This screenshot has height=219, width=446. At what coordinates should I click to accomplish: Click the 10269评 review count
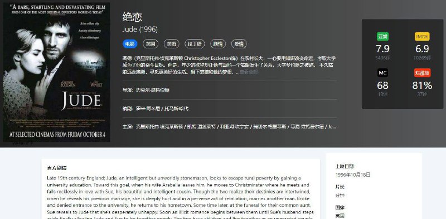(x=422, y=58)
